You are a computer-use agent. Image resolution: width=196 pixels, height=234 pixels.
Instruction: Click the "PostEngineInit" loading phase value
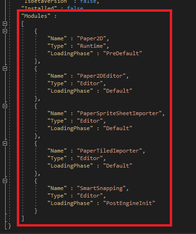(x=129, y=203)
